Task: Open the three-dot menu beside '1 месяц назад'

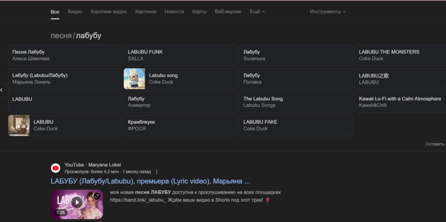Action: [x=156, y=172]
